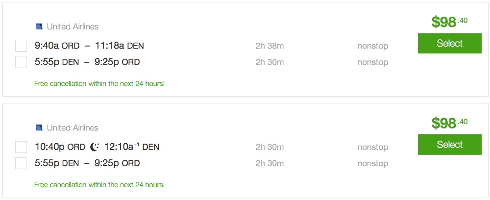
Task: Click the $98.40 price on the 10:40p itinerary
Action: click(x=449, y=123)
